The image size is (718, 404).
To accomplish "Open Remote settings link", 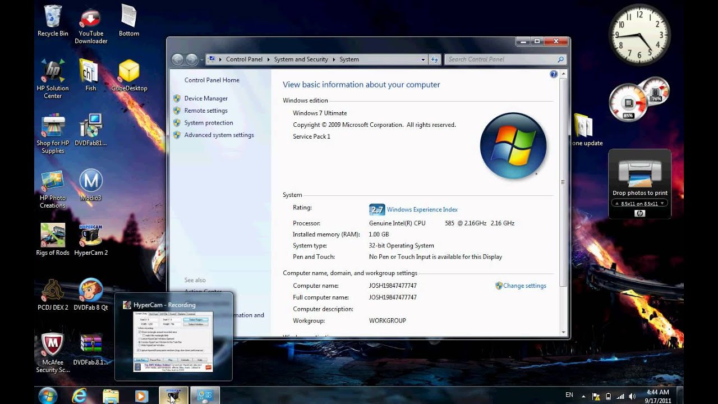I will 206,111.
